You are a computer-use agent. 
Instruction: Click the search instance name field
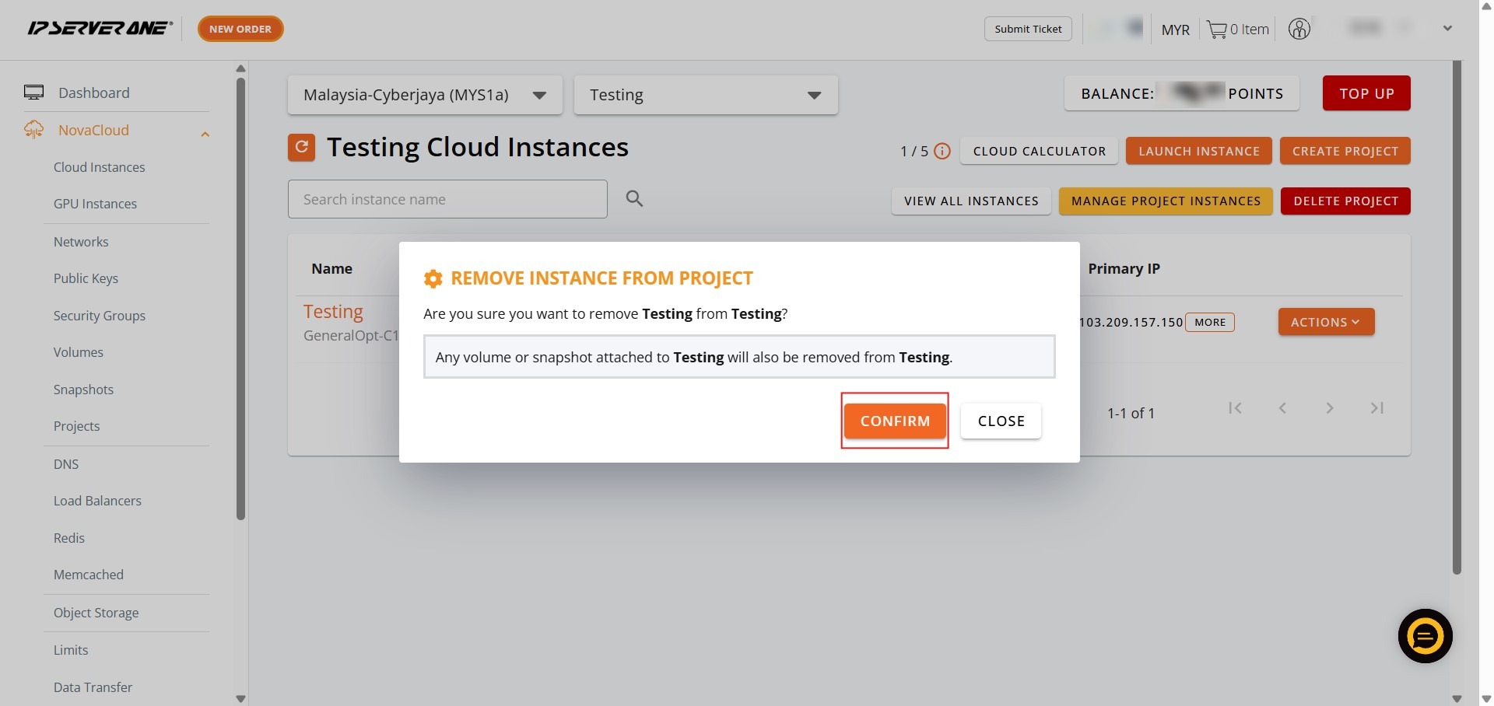point(447,199)
